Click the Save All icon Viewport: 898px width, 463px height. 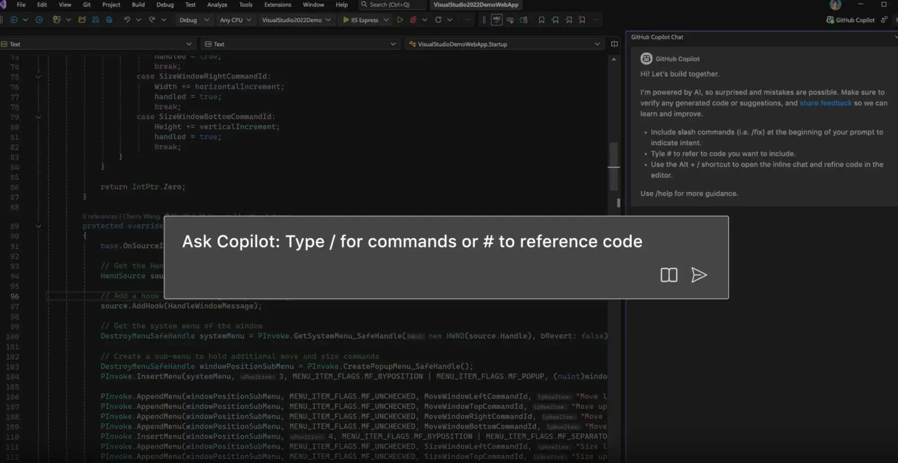pos(109,20)
